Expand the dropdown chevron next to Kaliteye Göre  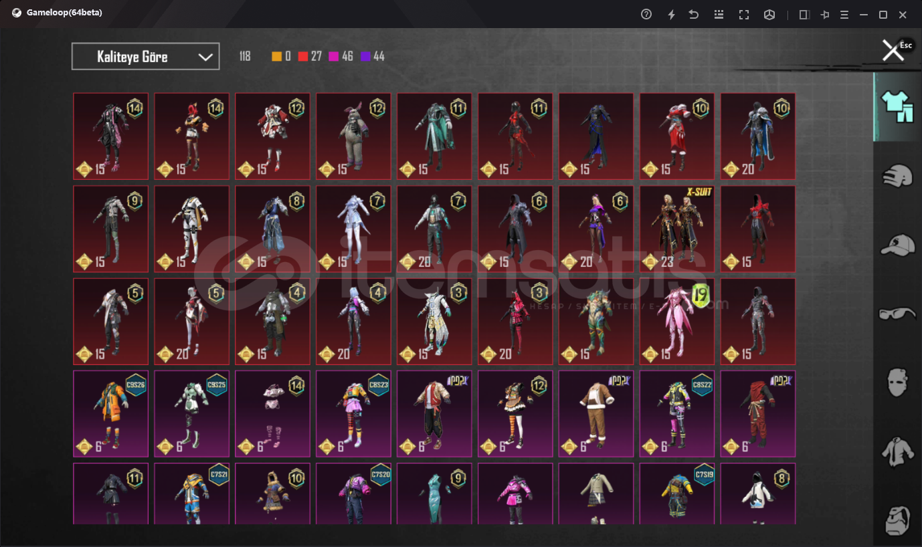pos(205,57)
